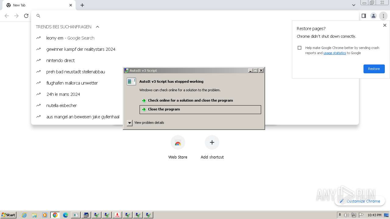This screenshot has width=390, height=219.
Task: Open Microsoft Edge taskbar icon
Action: [66, 215]
